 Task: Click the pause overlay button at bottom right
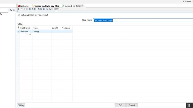pos(189,105)
